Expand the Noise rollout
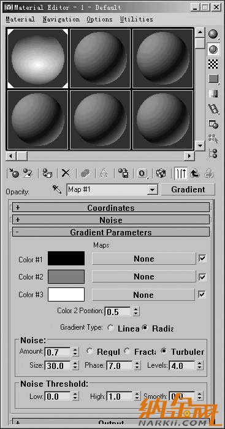Screen dimensions: 225x429 (x=111, y=220)
